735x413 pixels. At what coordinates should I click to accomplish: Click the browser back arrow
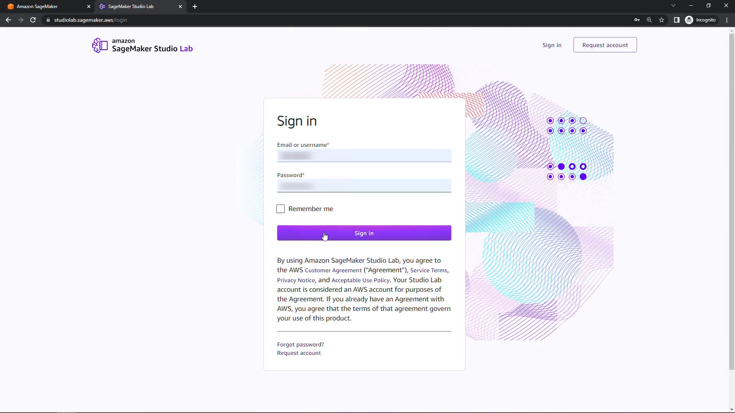[8, 20]
